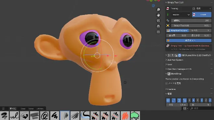The width and height of the screenshot is (214, 120).
Task: Select the green dripping paint brush thumbnail
Action: coord(135,115)
